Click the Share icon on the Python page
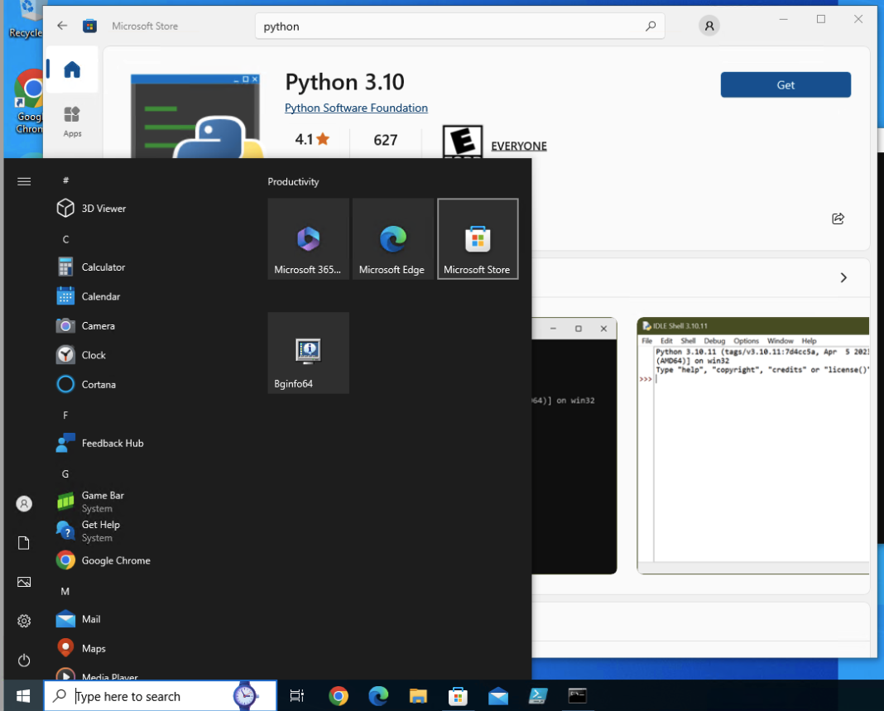The width and height of the screenshot is (884, 711). [x=838, y=219]
